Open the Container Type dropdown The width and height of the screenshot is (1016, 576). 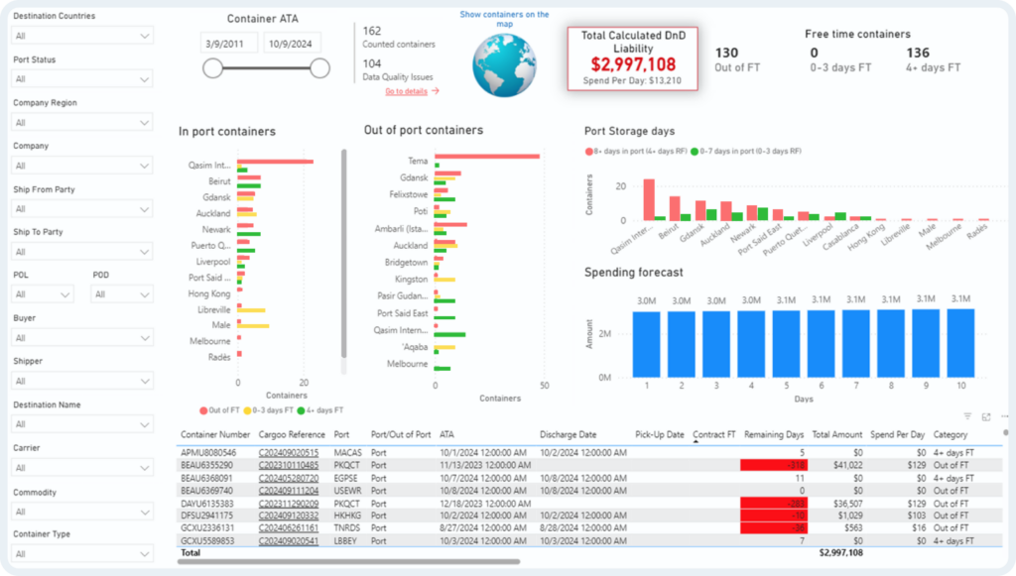(82, 554)
